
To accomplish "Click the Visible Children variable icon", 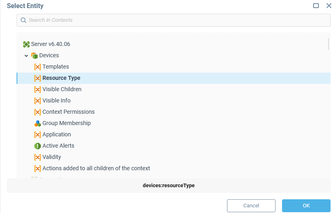I will 38,90.
